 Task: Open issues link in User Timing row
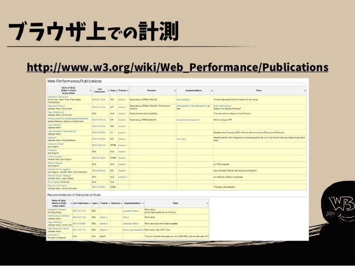(122, 126)
